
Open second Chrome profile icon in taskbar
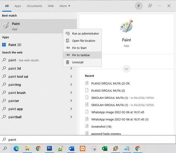(x=138, y=148)
